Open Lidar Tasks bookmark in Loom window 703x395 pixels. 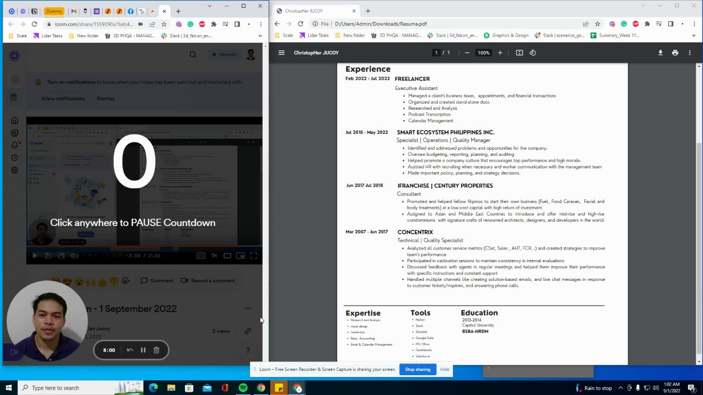[x=48, y=36]
